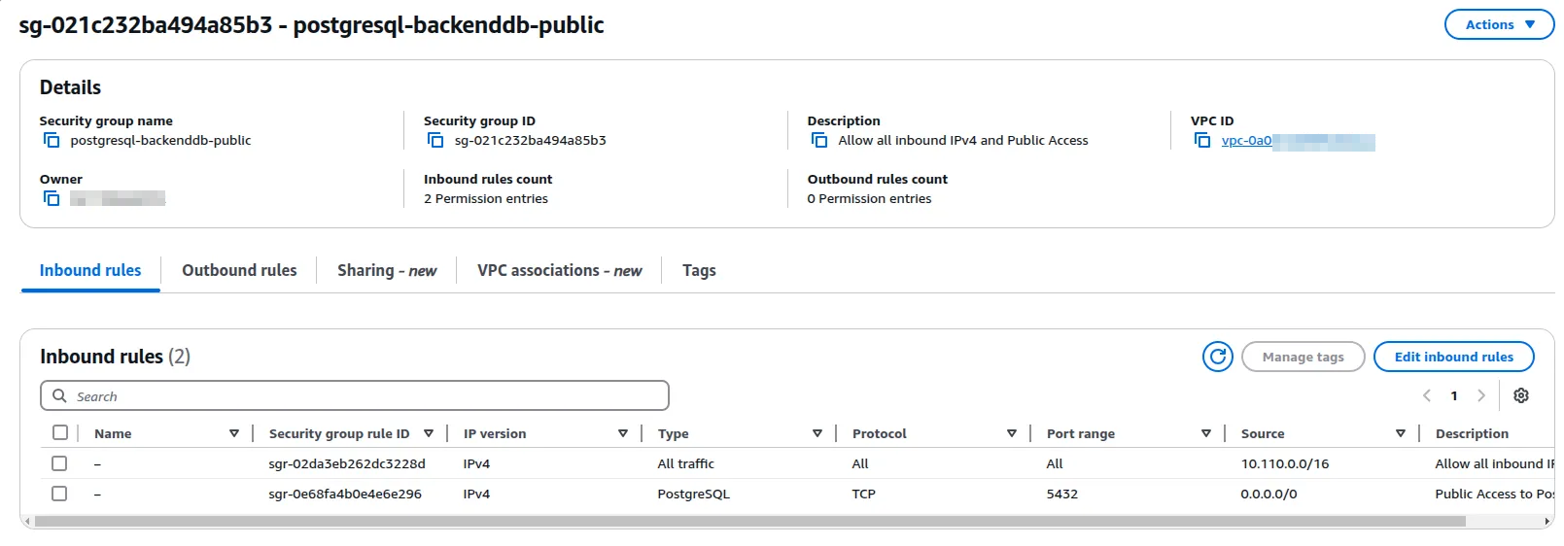The width and height of the screenshot is (1564, 546).
Task: Sort by Source column arrow
Action: [x=1400, y=433]
